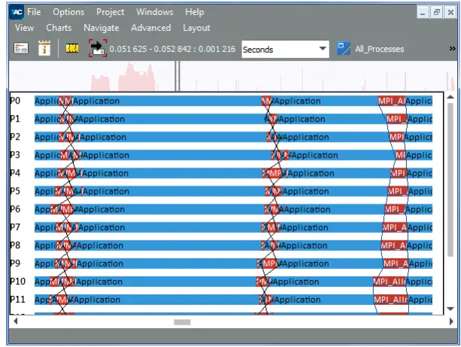Select the P7 process row label
The height and width of the screenshot is (347, 461).
[15, 228]
